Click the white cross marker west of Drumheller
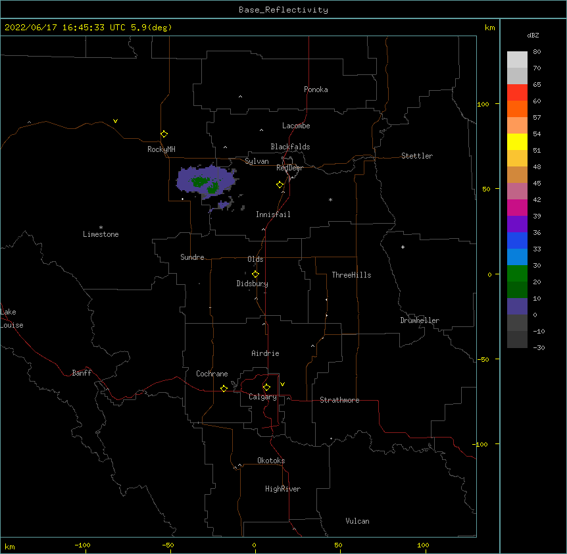Screen dimensions: 567x554 (403, 247)
